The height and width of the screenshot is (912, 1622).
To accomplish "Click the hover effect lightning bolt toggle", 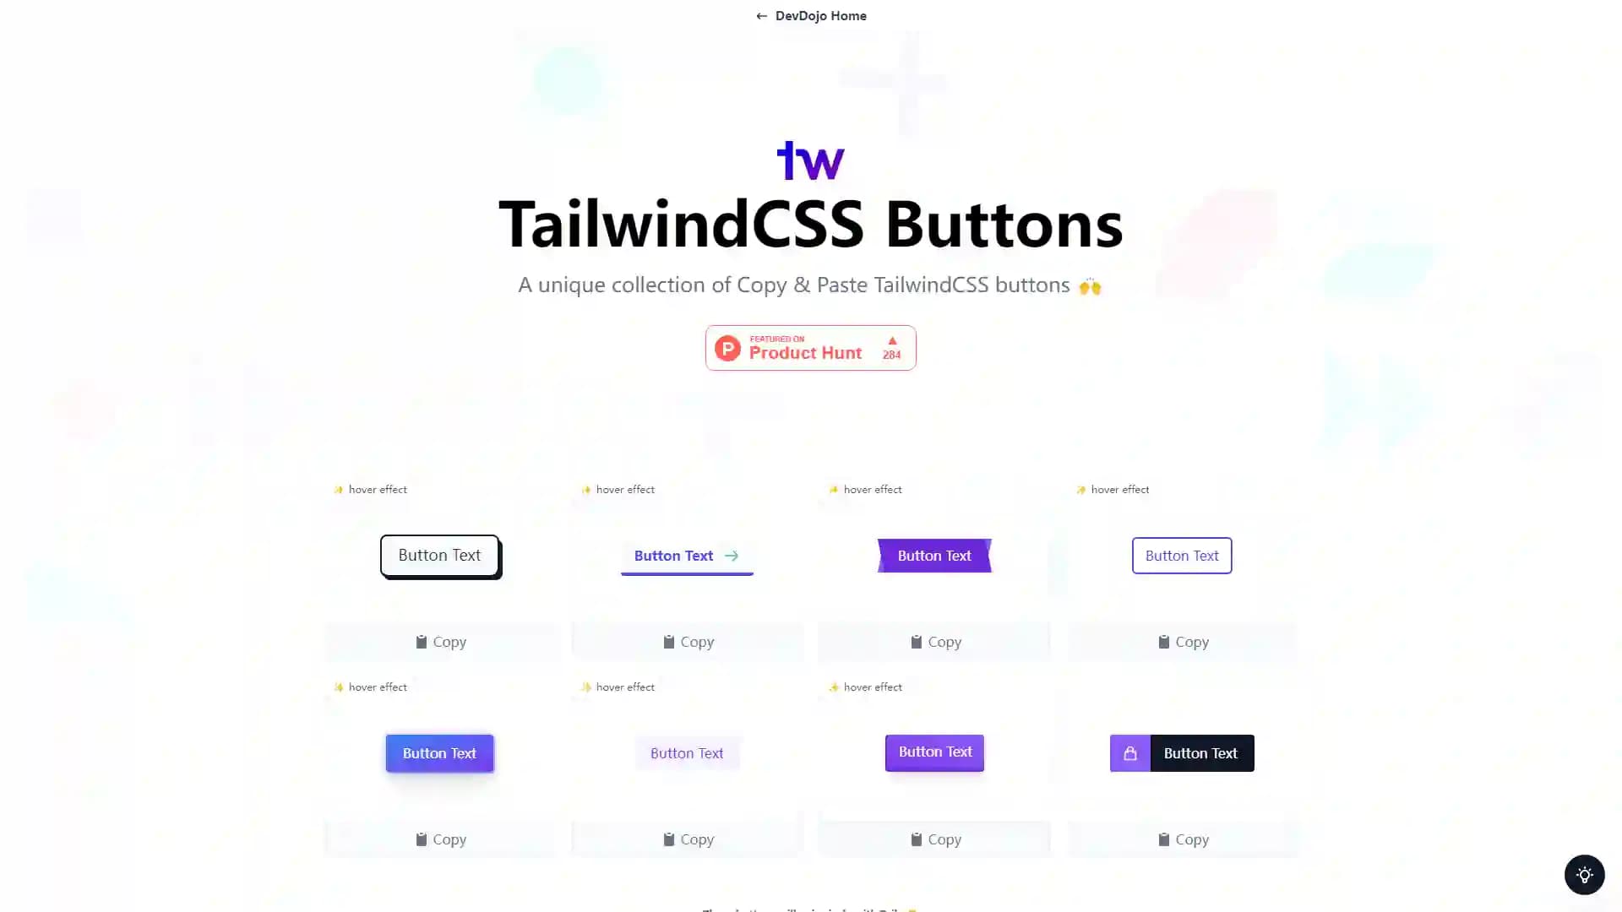I will 338,489.
